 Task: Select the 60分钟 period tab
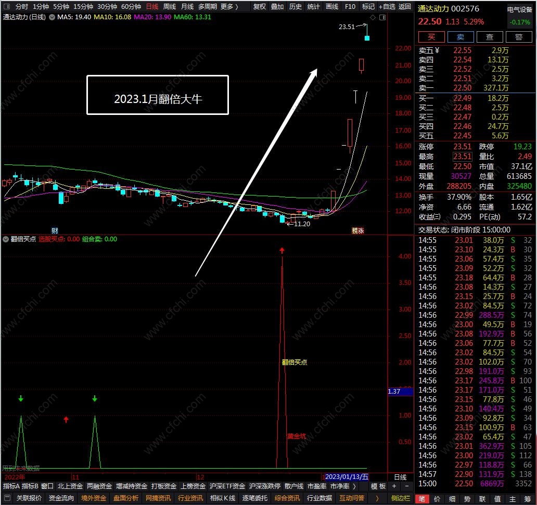pyautogui.click(x=131, y=7)
